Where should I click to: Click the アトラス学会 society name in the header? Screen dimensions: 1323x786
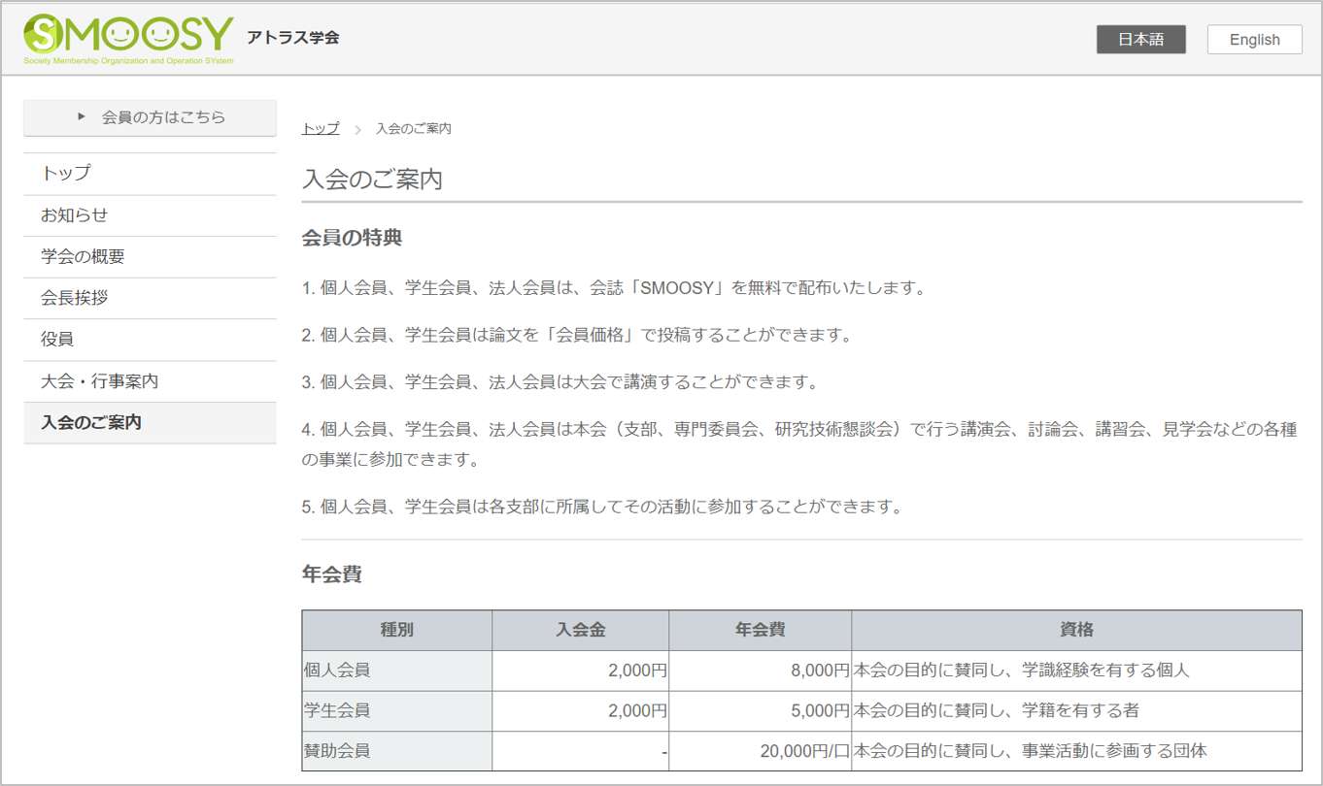point(293,38)
